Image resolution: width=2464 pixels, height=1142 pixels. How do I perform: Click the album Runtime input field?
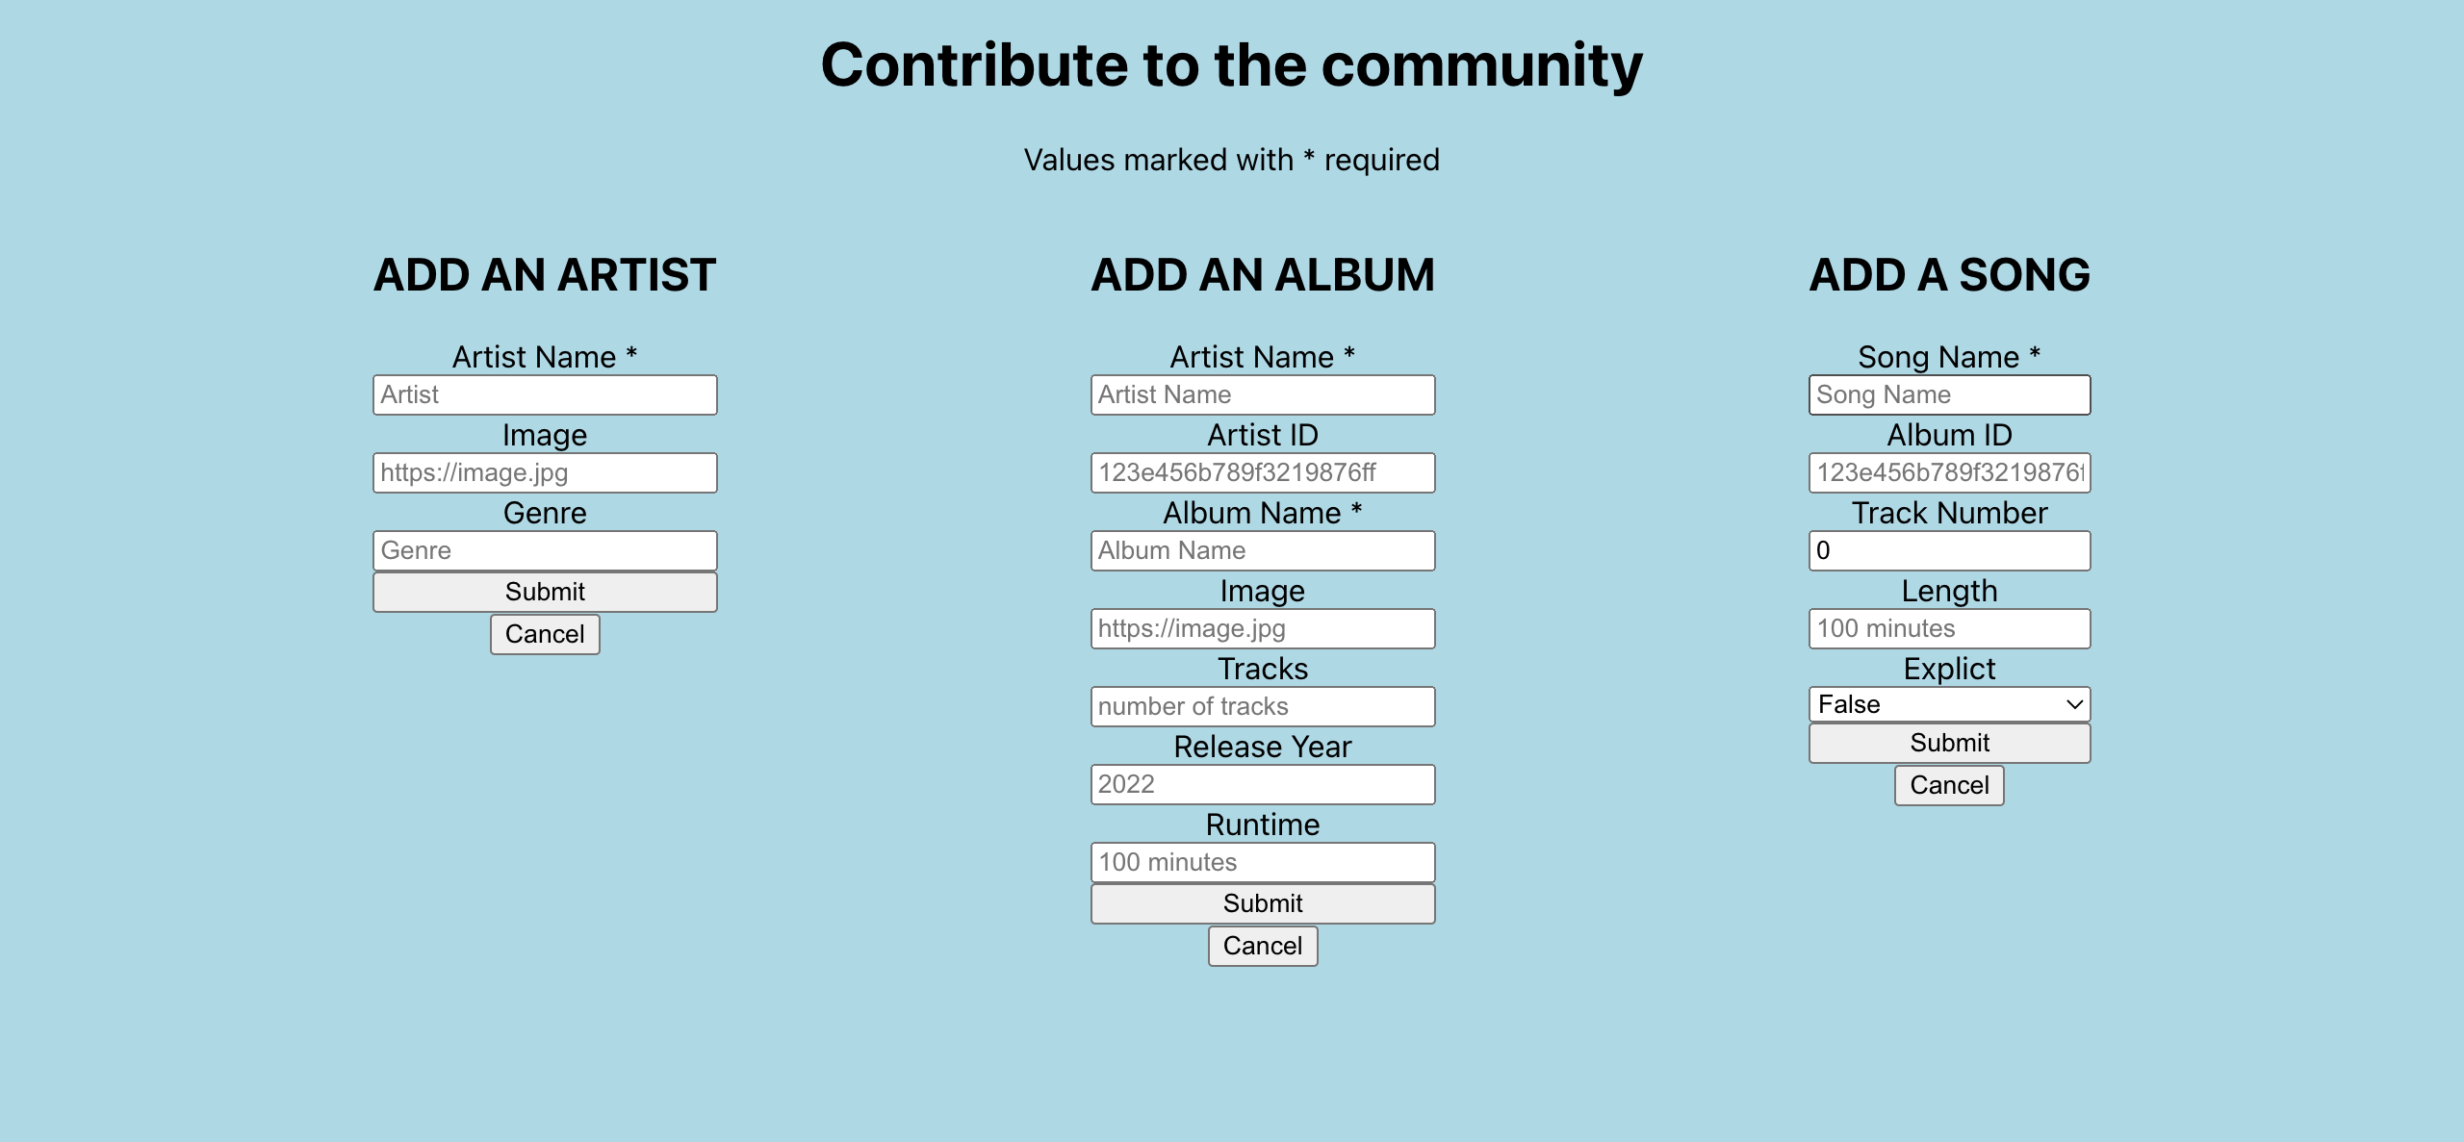tap(1262, 861)
